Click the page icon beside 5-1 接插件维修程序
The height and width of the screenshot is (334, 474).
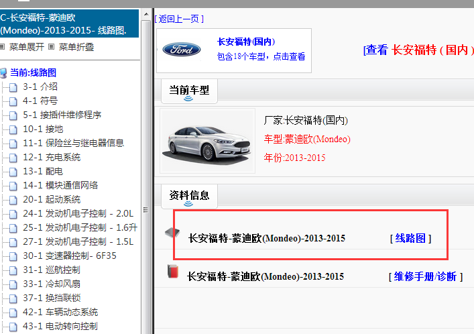[x=13, y=115]
